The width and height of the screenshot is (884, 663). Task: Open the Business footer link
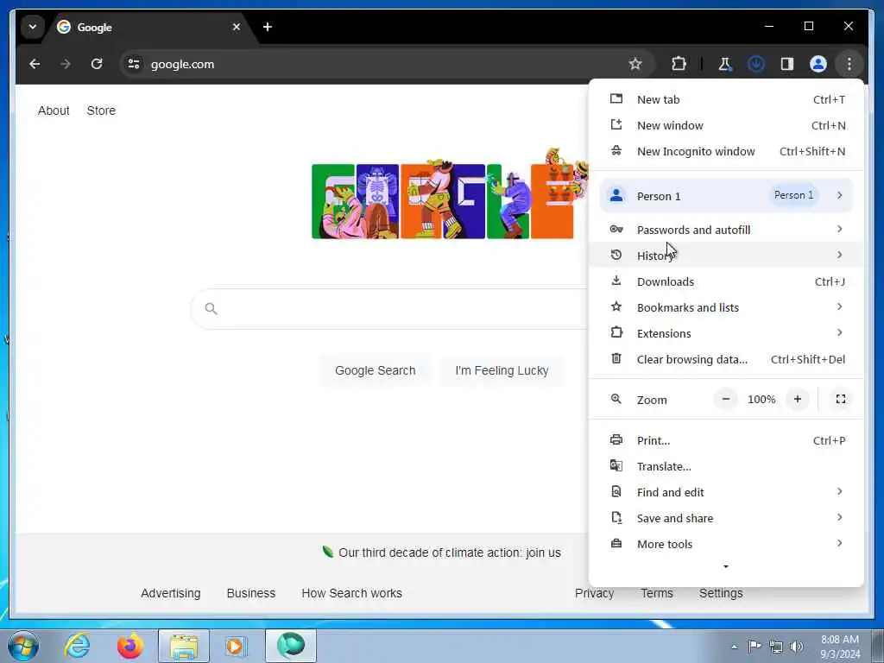tap(251, 593)
